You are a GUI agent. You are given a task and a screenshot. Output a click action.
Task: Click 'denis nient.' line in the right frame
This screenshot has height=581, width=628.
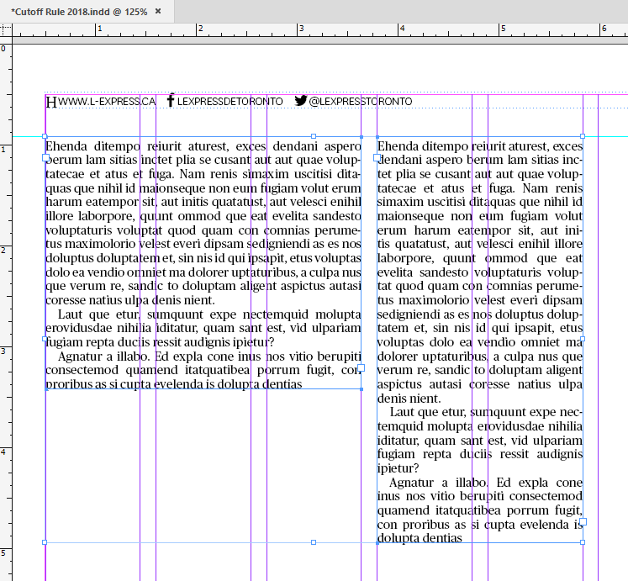coord(409,399)
